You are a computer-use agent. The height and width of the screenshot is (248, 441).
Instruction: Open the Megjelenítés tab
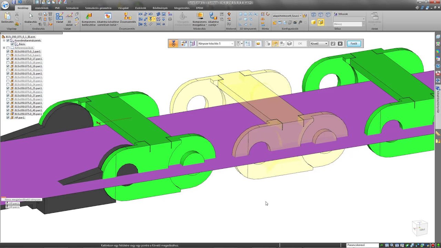[x=182, y=8]
